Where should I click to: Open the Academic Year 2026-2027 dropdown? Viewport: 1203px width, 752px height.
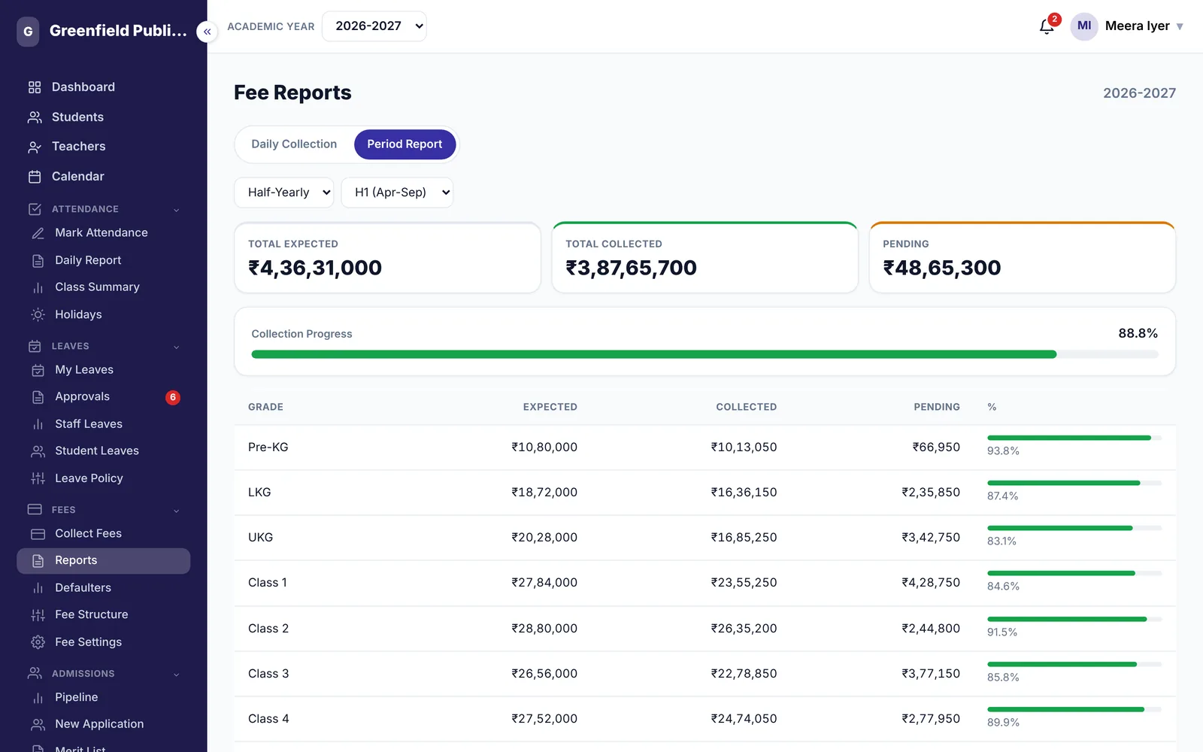pos(374,26)
